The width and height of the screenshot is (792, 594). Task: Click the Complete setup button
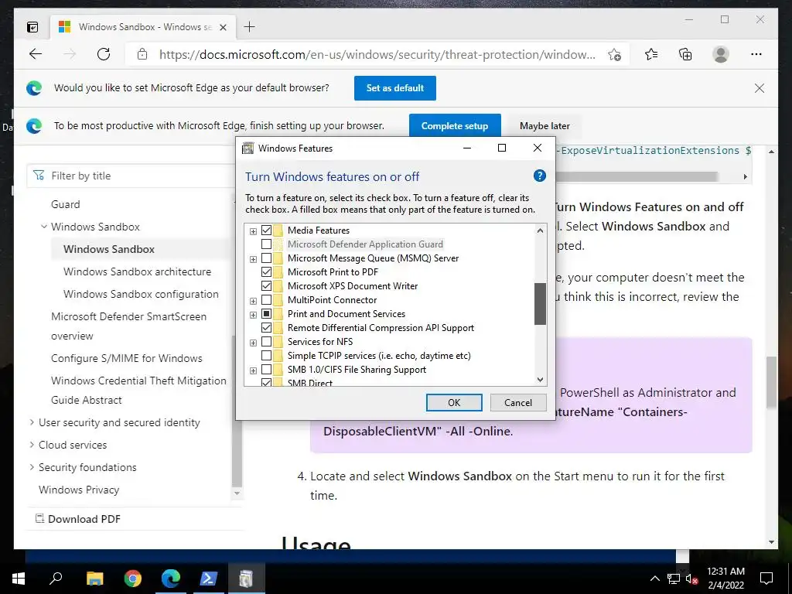click(x=455, y=126)
